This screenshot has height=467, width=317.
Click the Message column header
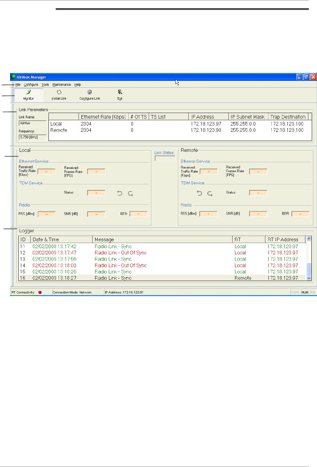(162, 239)
